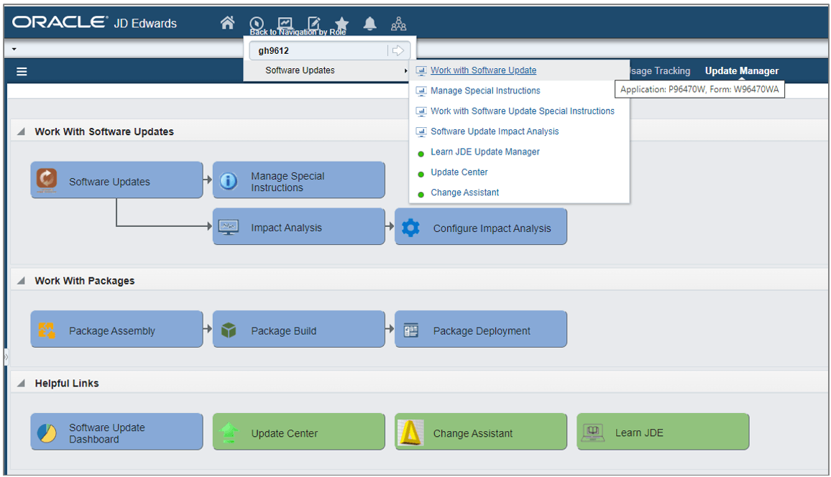Image resolution: width=831 pixels, height=477 pixels.
Task: Collapse the Helpful Links section
Action: coord(21,383)
